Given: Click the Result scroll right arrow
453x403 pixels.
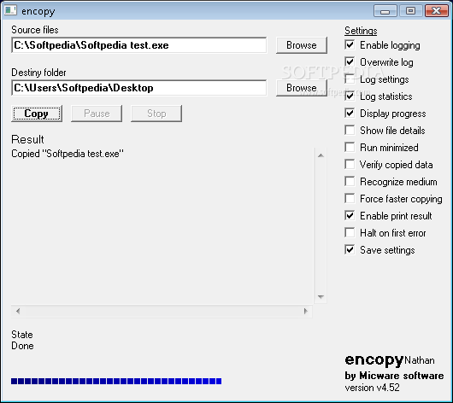Looking at the screenshot, I should click(x=306, y=311).
